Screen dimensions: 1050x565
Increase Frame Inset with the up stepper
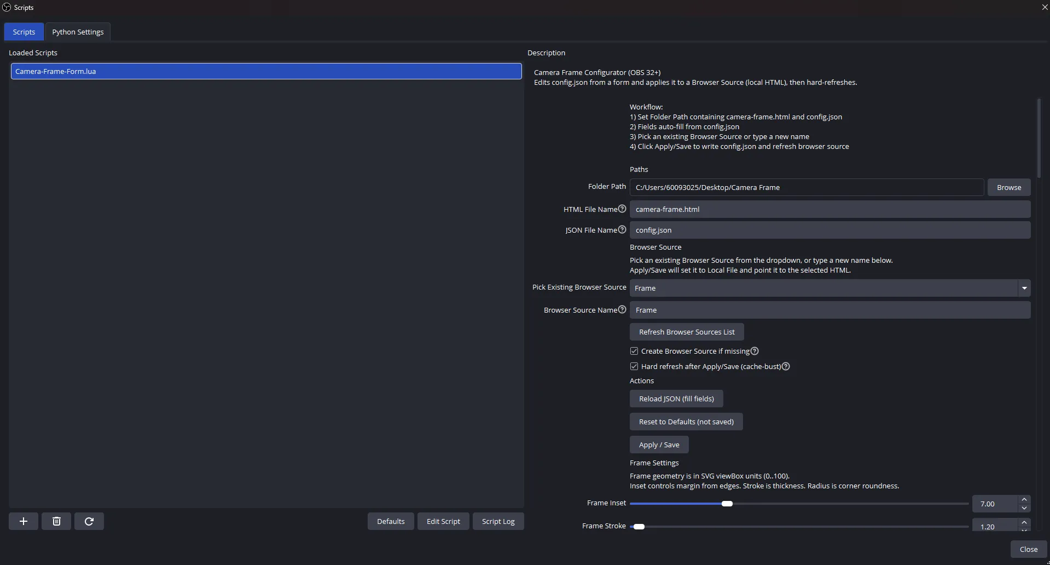(1024, 499)
